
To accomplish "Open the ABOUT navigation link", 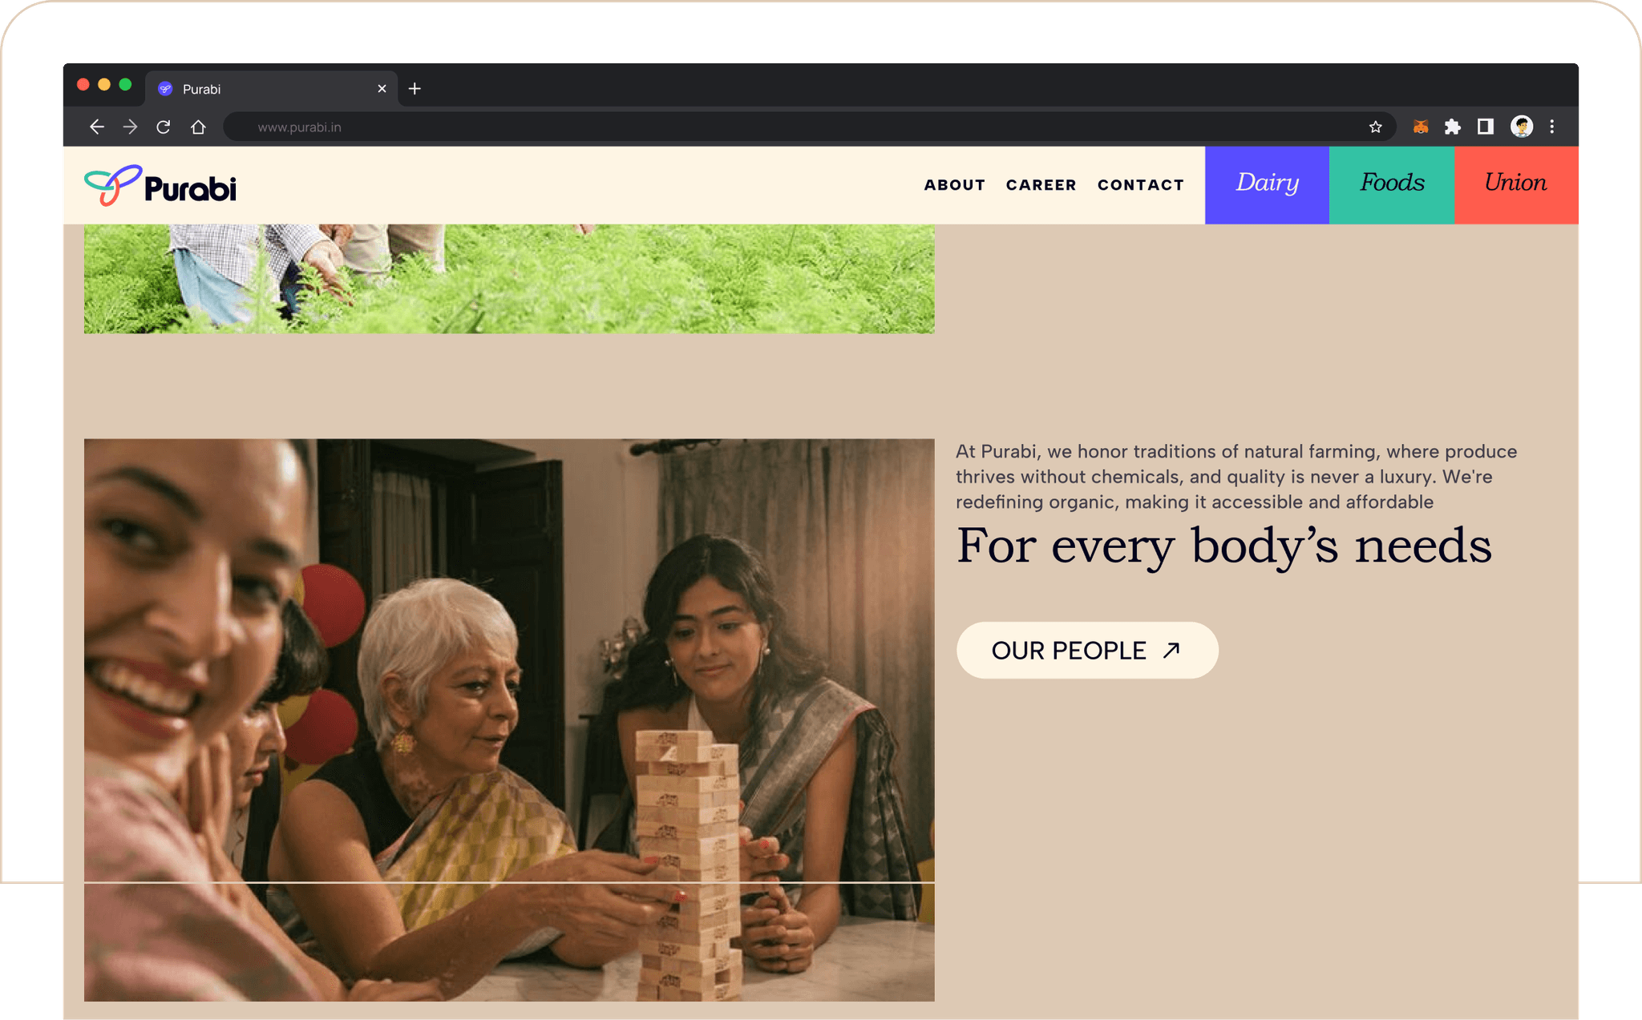I will tap(954, 185).
